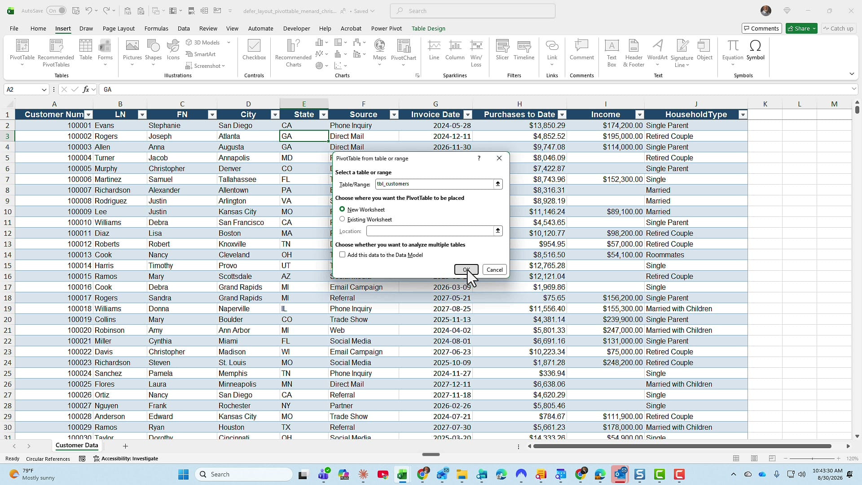Select the New Worksheet radio option
862x485 pixels.
[x=342, y=209]
